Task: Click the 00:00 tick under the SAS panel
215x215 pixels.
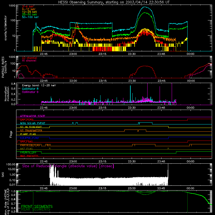Action: pyautogui.click(x=190, y=188)
